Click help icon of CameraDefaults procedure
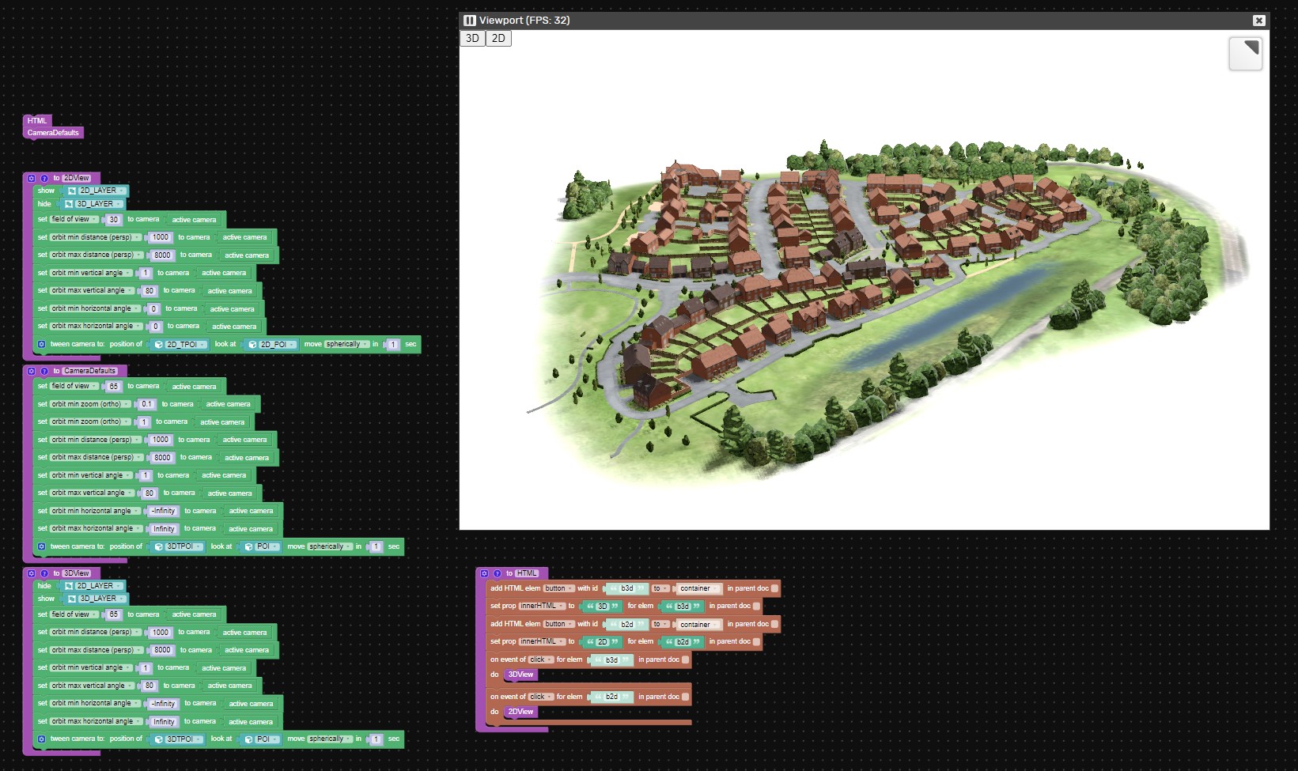1298x771 pixels. point(44,371)
